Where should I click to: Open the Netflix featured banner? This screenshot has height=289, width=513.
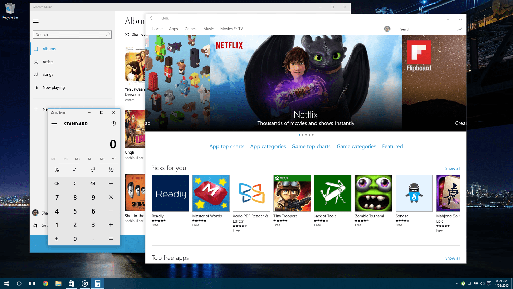306,83
